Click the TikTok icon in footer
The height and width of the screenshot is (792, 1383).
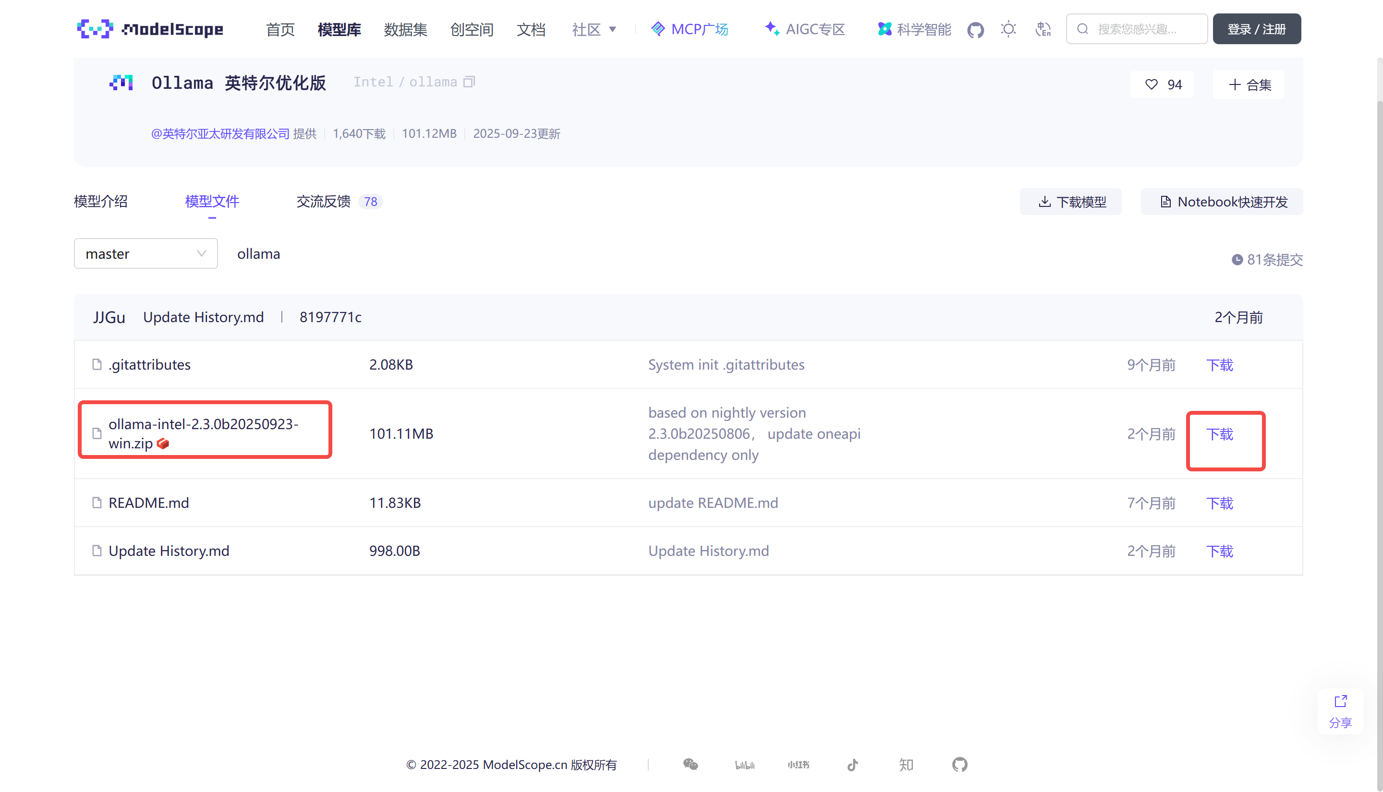[x=852, y=765]
